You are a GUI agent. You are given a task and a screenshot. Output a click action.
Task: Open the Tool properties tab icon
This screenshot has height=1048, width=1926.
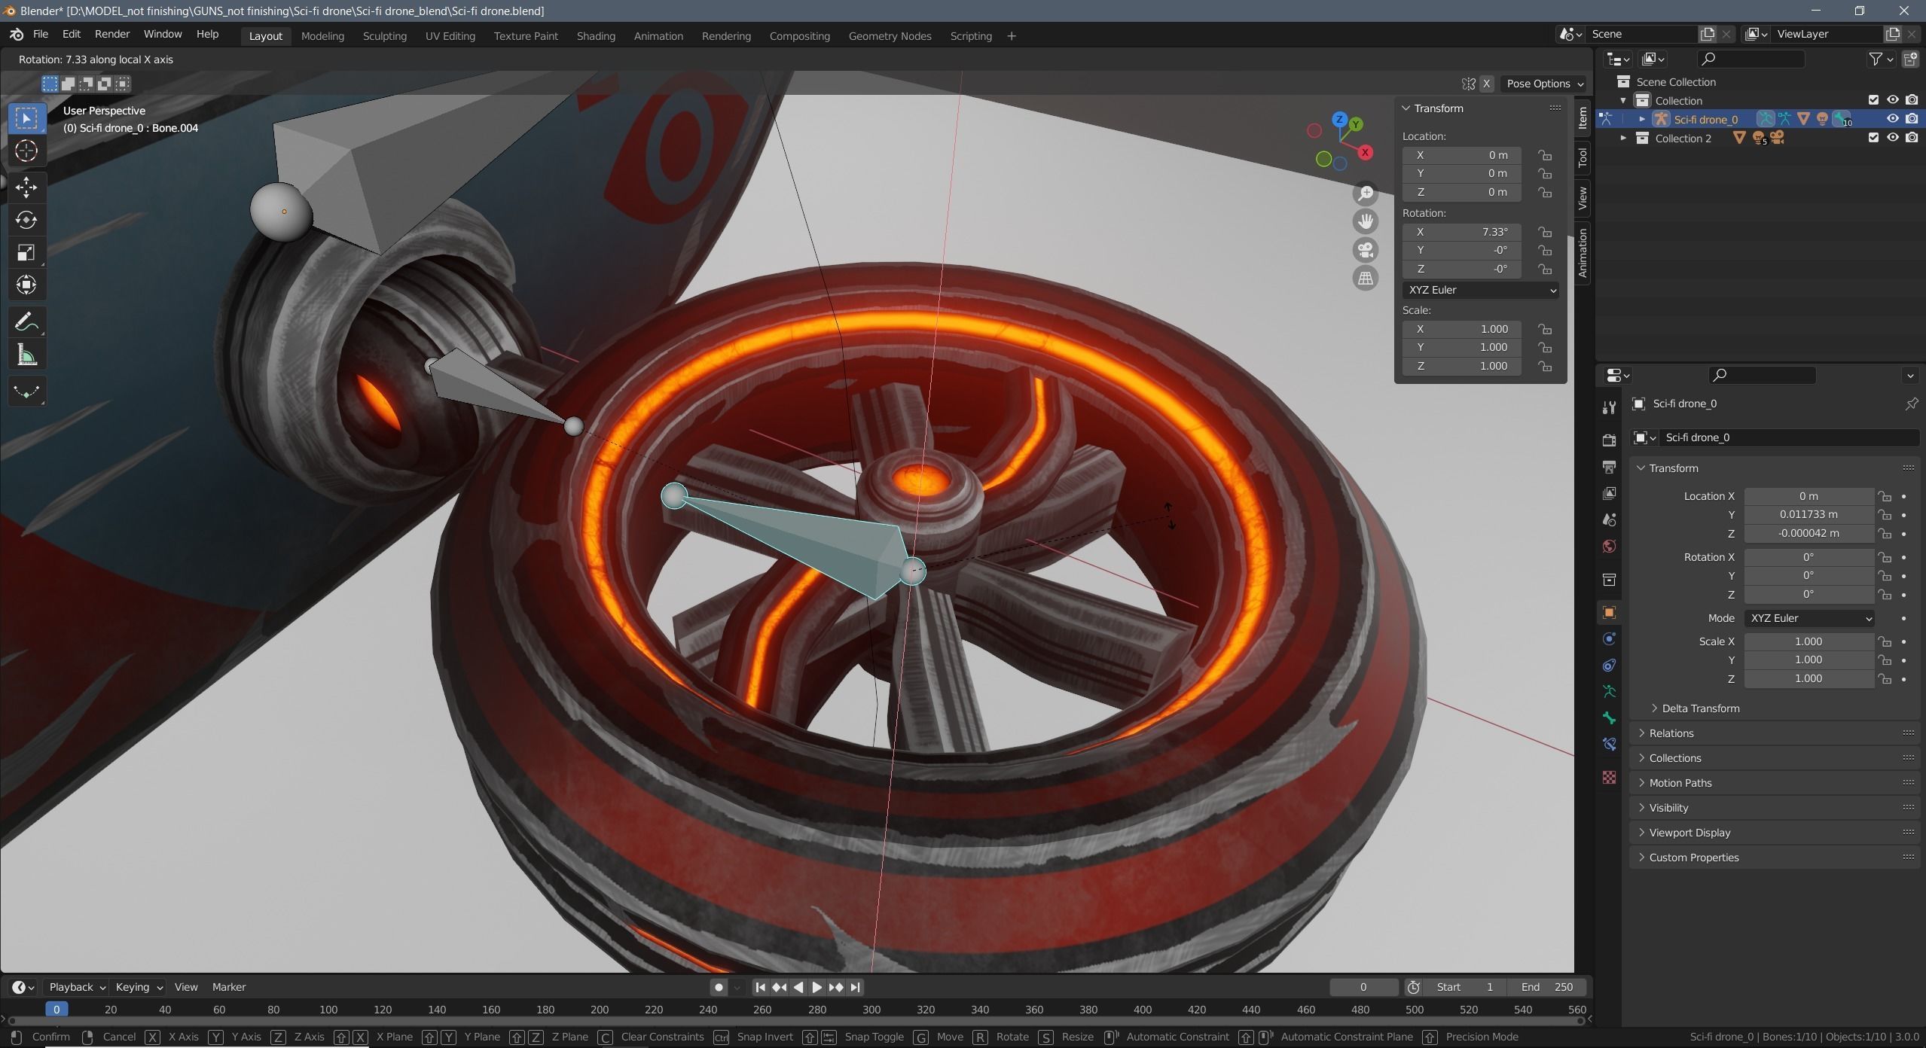coord(1609,407)
